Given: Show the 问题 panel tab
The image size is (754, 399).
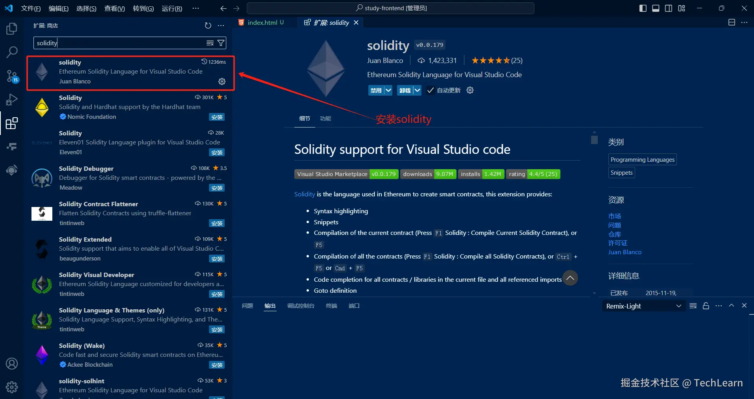Looking at the screenshot, I should pyautogui.click(x=248, y=306).
